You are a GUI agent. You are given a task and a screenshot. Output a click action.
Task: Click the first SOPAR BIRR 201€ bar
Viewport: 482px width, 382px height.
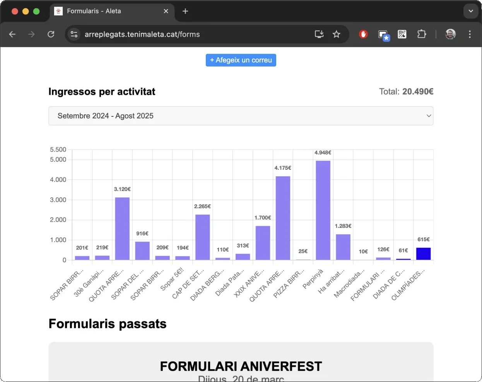[x=82, y=258]
